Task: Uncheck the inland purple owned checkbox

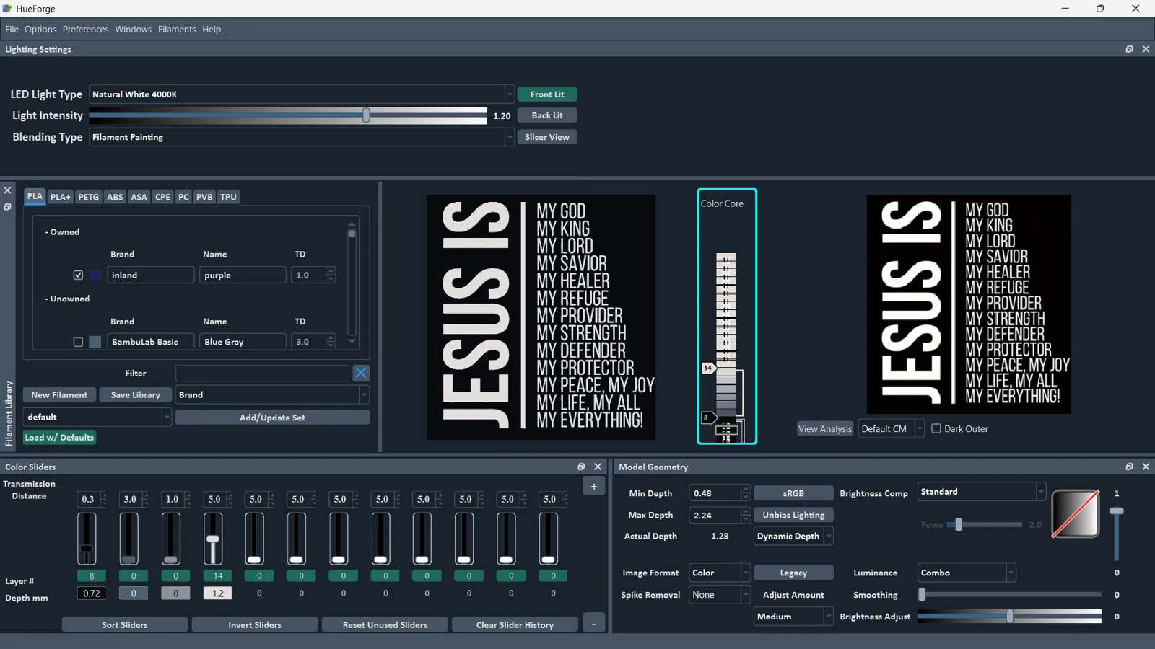Action: pyautogui.click(x=78, y=275)
